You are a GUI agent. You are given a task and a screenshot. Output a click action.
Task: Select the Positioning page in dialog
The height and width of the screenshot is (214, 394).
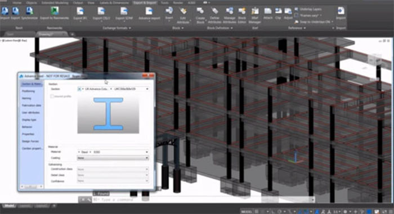[28, 91]
